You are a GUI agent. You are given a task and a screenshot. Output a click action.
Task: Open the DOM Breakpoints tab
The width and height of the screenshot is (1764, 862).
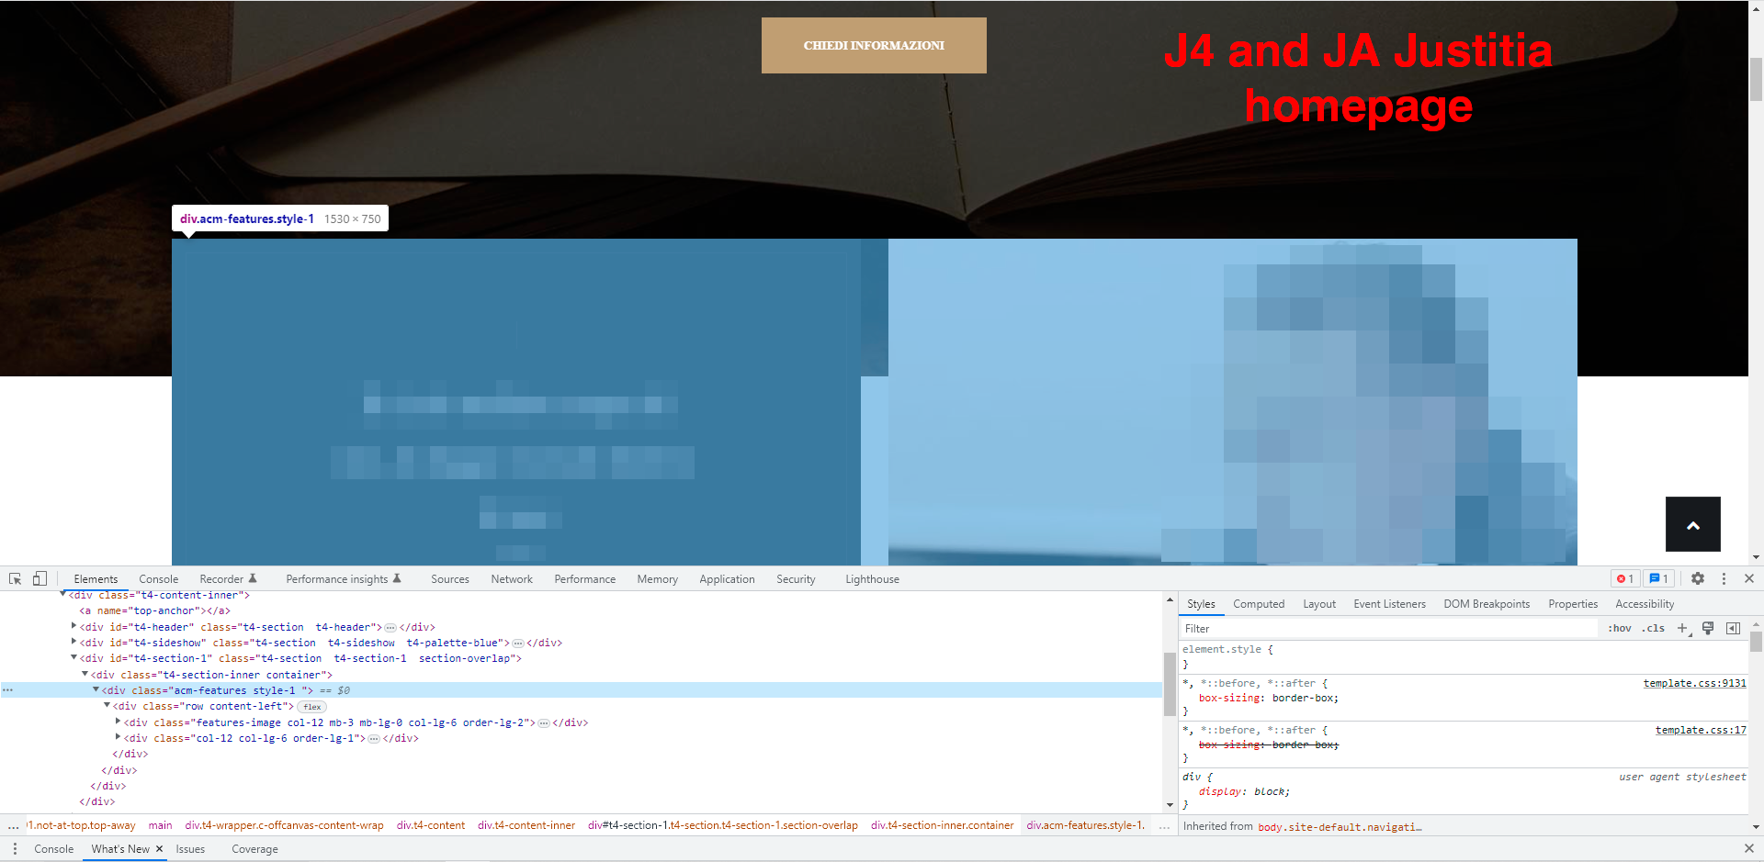click(x=1487, y=604)
